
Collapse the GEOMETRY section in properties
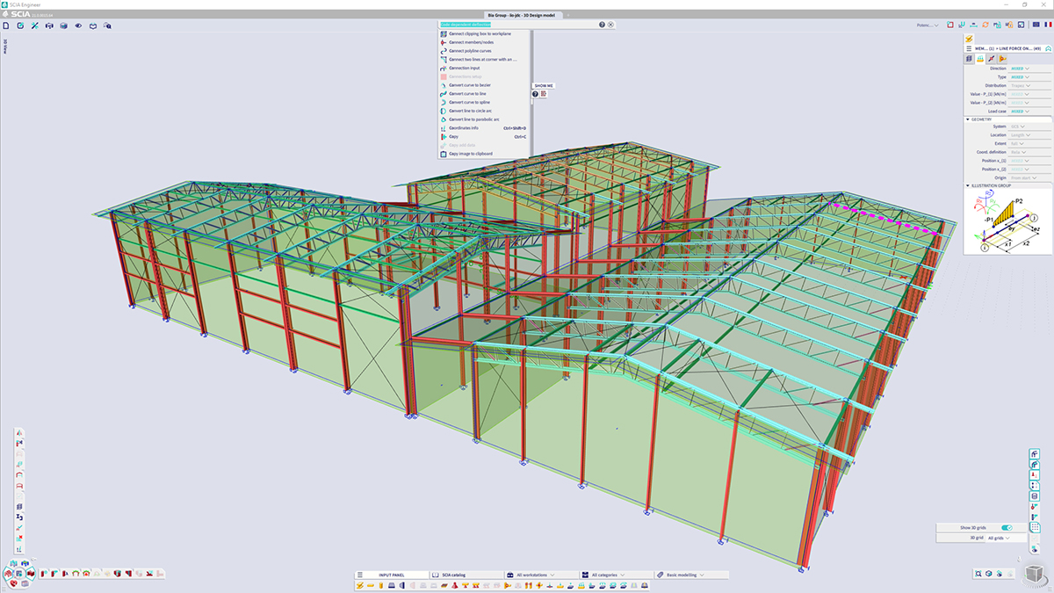point(968,119)
